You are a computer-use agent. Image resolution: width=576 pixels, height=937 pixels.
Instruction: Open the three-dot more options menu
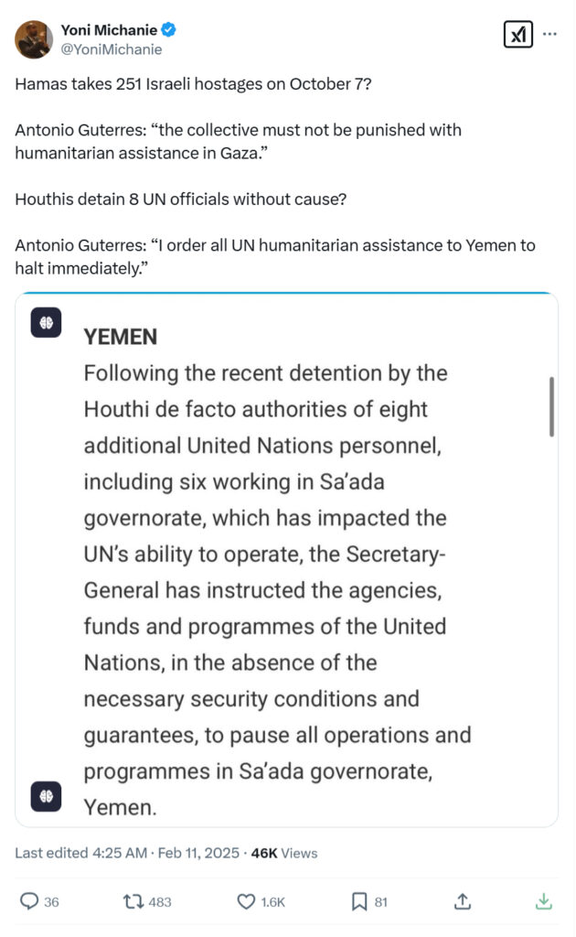pyautogui.click(x=549, y=34)
